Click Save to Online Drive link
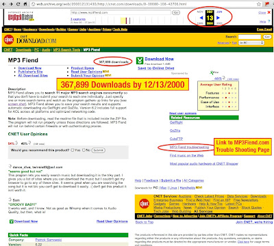This screenshot has height=246, width=274. [x=156, y=68]
